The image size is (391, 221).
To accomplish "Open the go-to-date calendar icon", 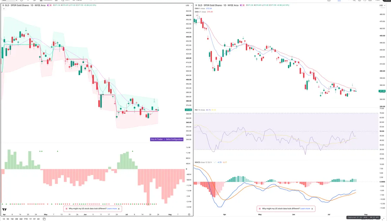I will 44,219.
